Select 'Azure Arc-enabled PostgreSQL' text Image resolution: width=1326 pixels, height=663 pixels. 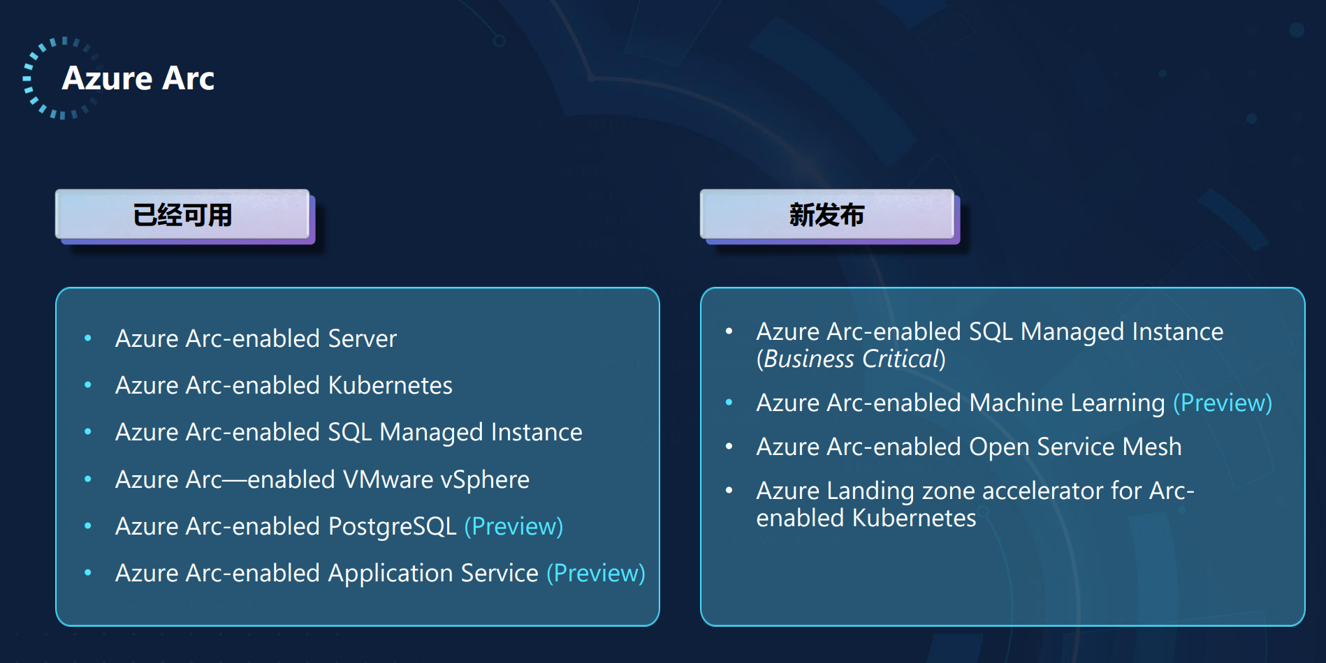tap(286, 526)
